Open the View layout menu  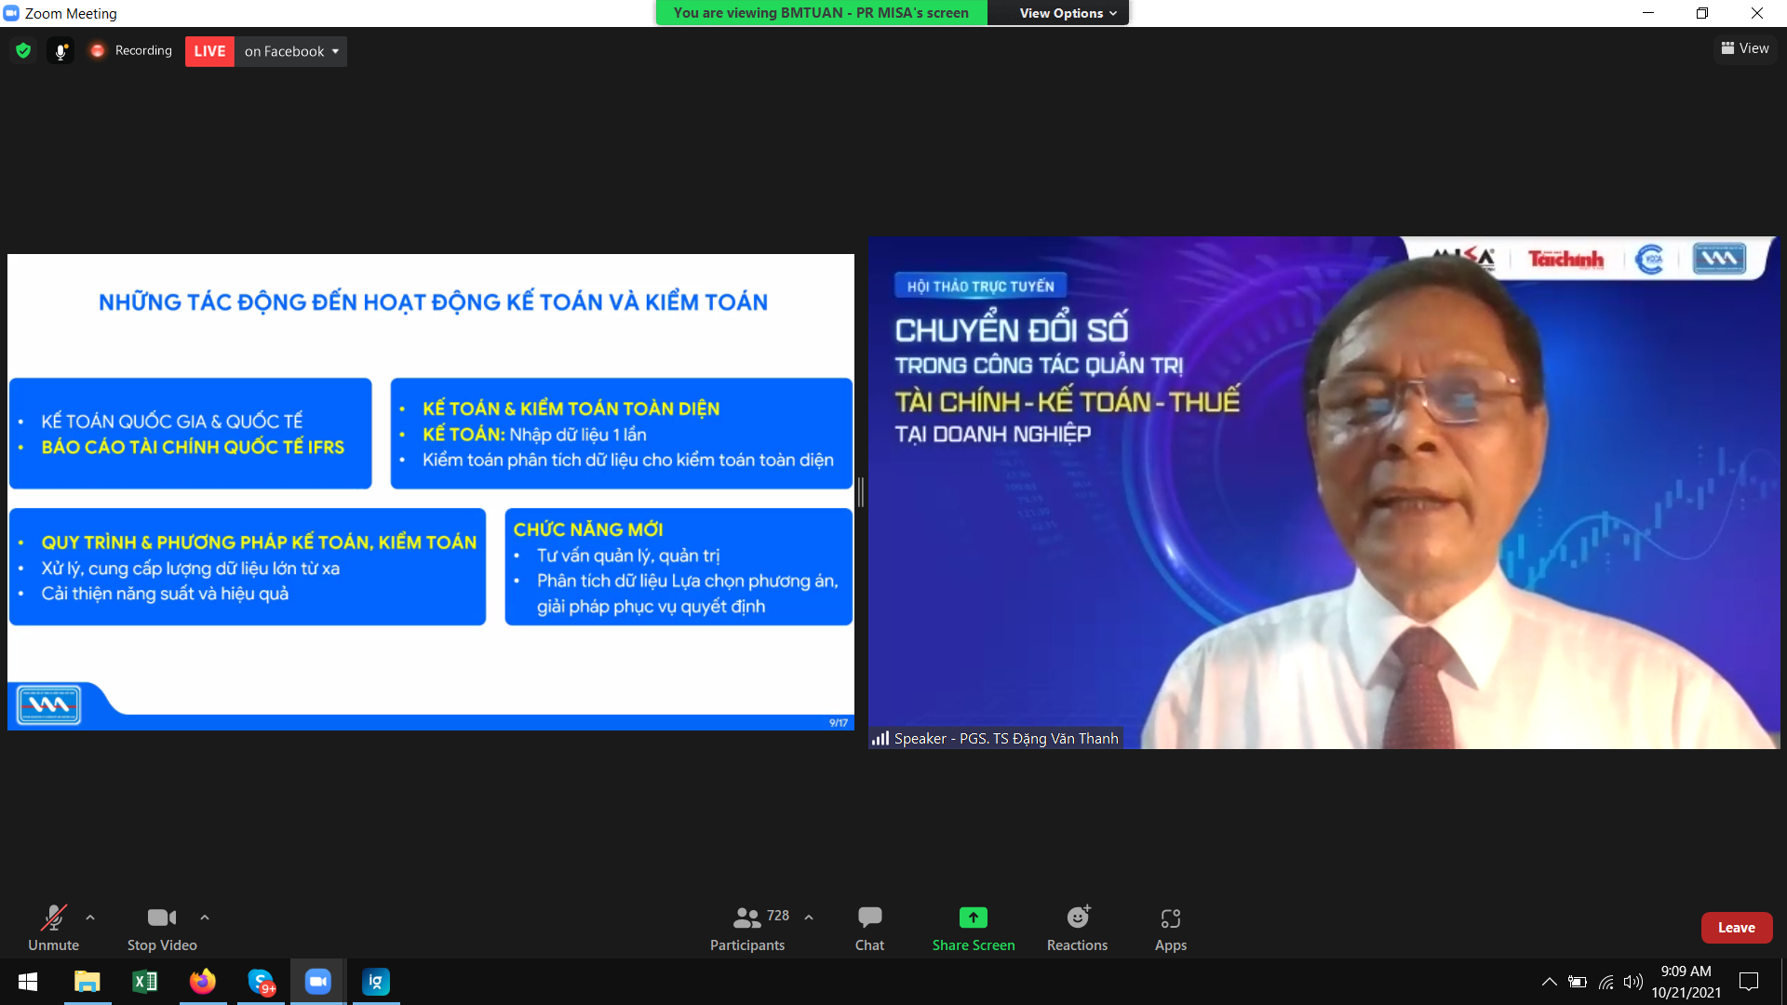[x=1744, y=48]
